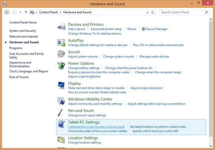Click the Windows Mobility Center icon

click(x=61, y=101)
